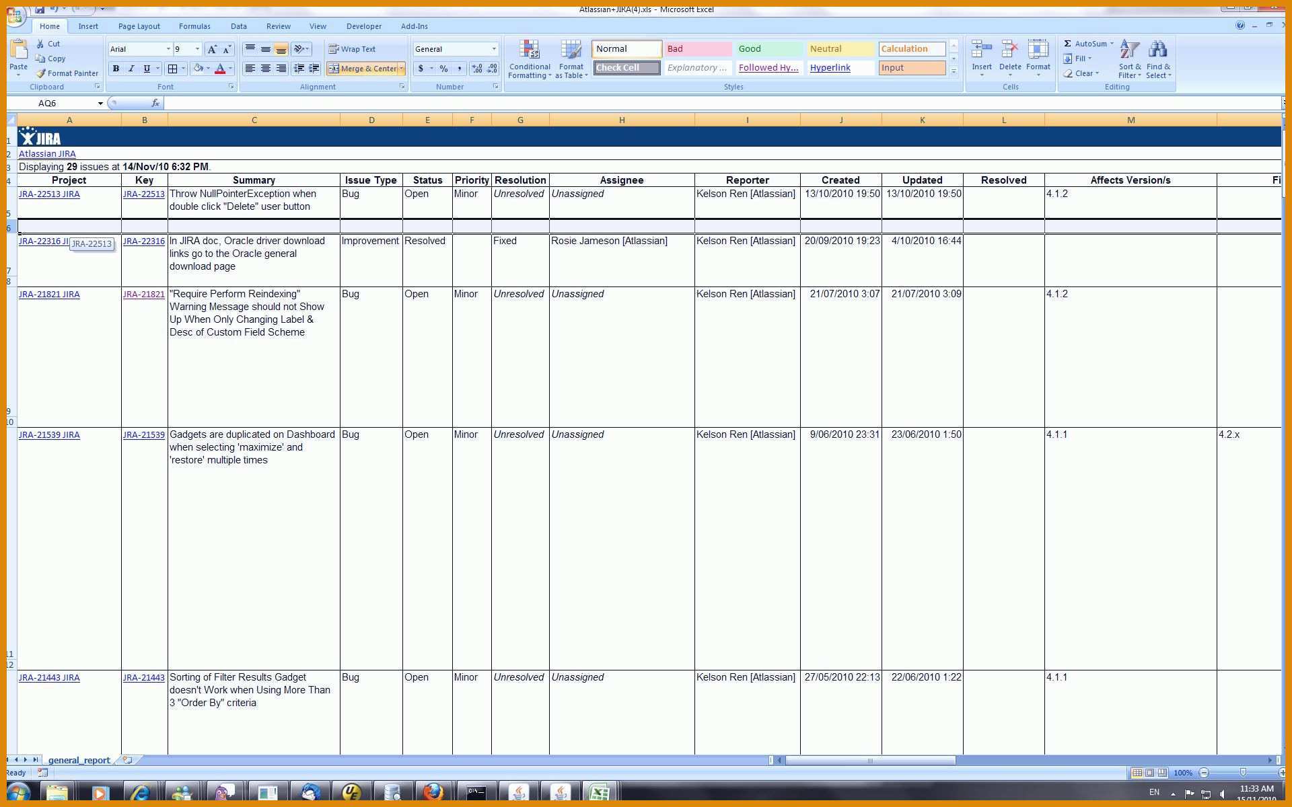Viewport: 1292px width, 807px height.
Task: Click the formula bar input field
Action: coord(723,103)
